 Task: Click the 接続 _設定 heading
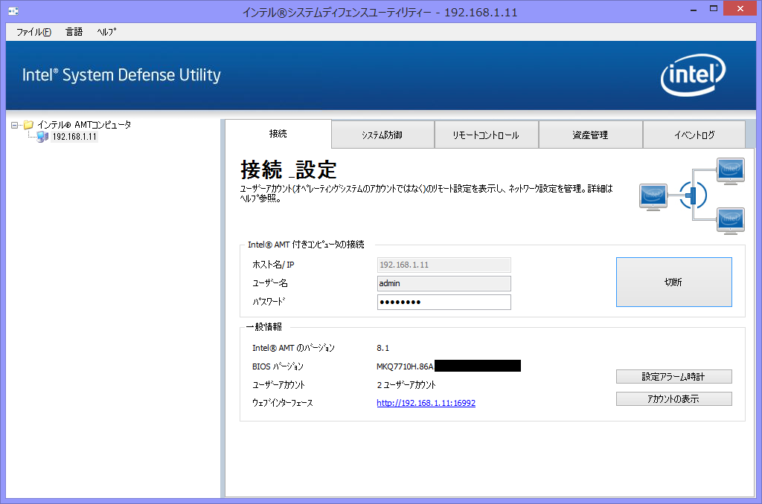point(288,170)
